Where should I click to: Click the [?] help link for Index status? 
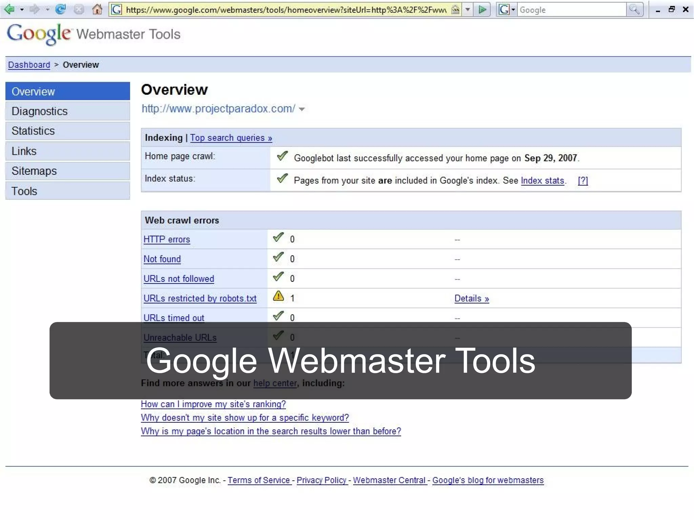click(583, 181)
